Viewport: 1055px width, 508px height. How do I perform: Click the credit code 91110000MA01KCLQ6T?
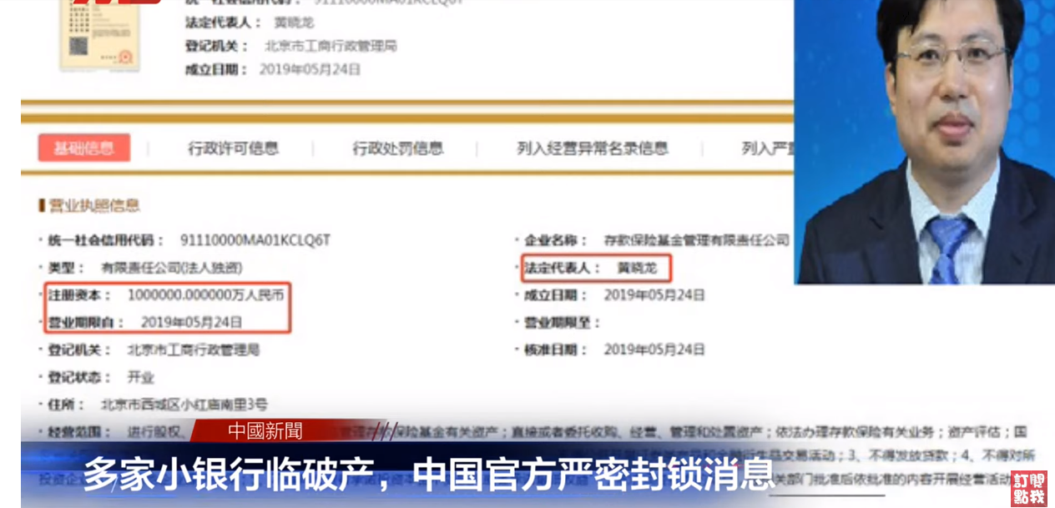255,240
